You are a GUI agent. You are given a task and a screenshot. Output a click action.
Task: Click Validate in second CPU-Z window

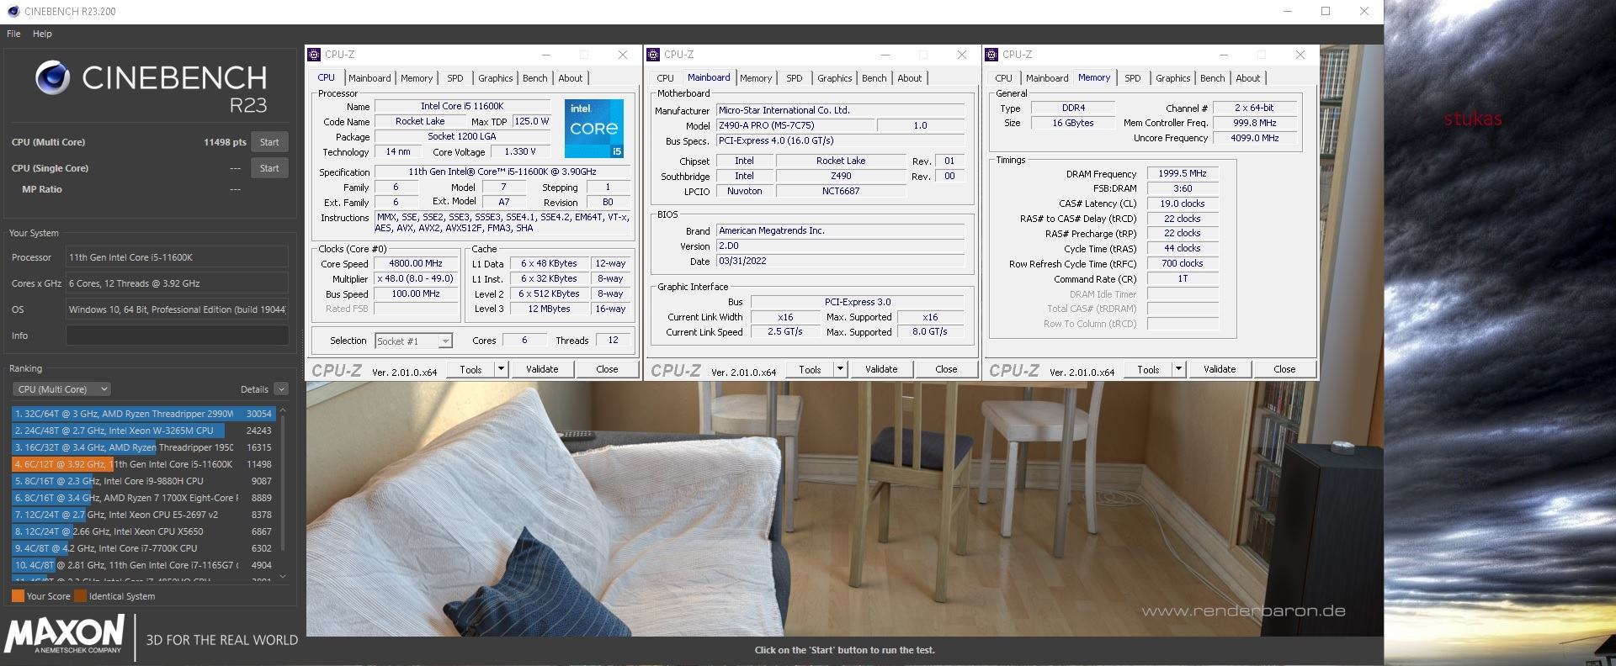[881, 369]
